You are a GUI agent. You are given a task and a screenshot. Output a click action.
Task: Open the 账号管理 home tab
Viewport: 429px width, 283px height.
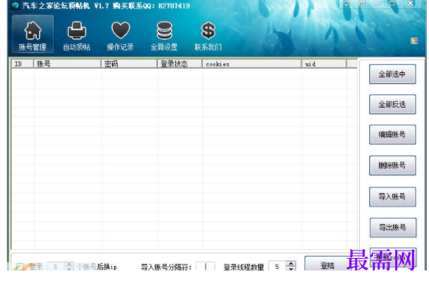click(x=33, y=34)
